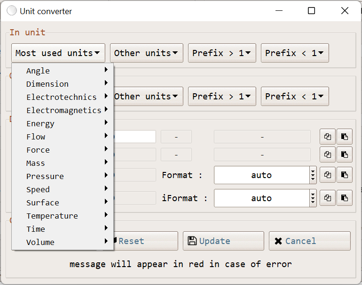This screenshot has width=362, height=285.
Task: Click the paste icon in the second data row
Action: pos(345,155)
